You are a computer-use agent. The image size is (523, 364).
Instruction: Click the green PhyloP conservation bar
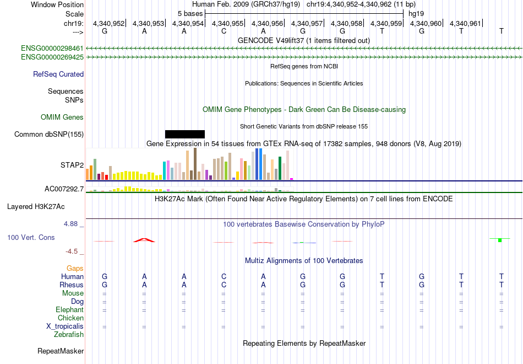point(500,240)
